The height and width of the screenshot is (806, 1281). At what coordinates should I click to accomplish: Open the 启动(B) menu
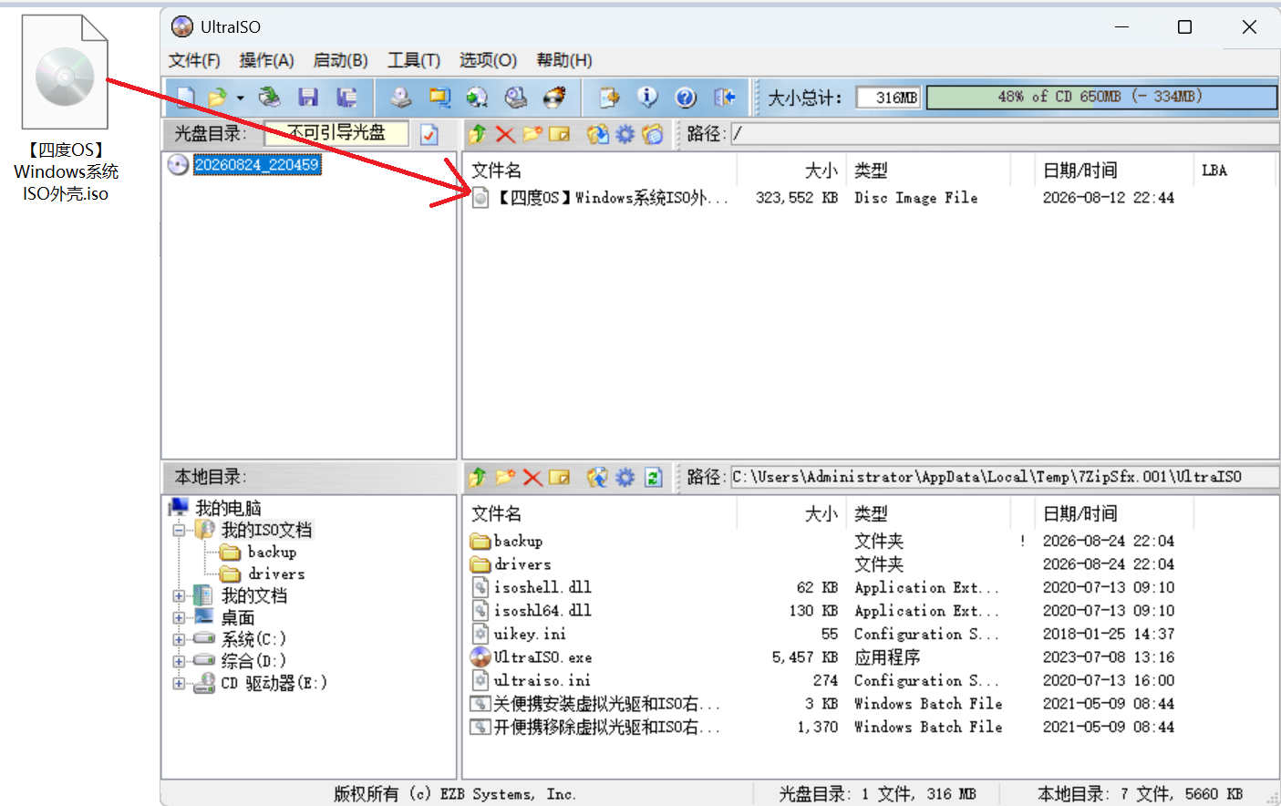pos(340,60)
